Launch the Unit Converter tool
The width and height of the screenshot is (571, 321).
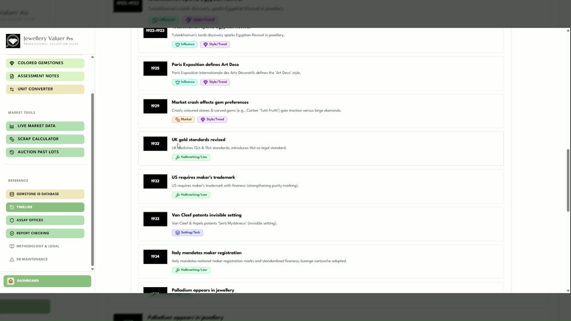point(45,89)
